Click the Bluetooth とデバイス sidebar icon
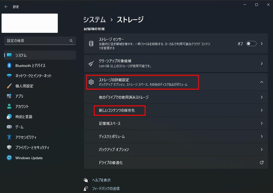 pos(9,66)
